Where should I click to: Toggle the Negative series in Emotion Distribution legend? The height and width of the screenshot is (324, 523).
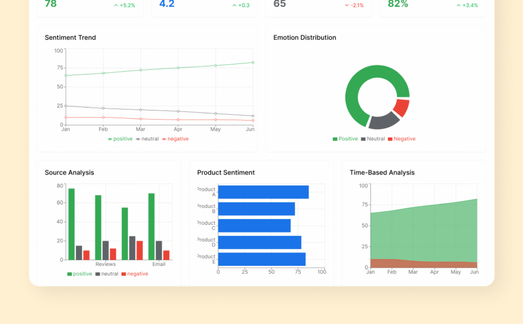(401, 139)
